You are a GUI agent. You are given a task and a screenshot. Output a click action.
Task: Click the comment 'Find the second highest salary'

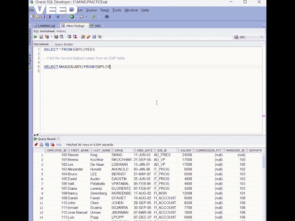click(x=85, y=58)
